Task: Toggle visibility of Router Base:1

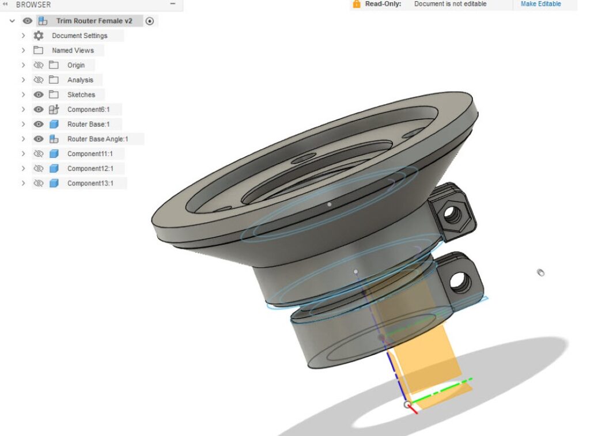Action: 39,124
